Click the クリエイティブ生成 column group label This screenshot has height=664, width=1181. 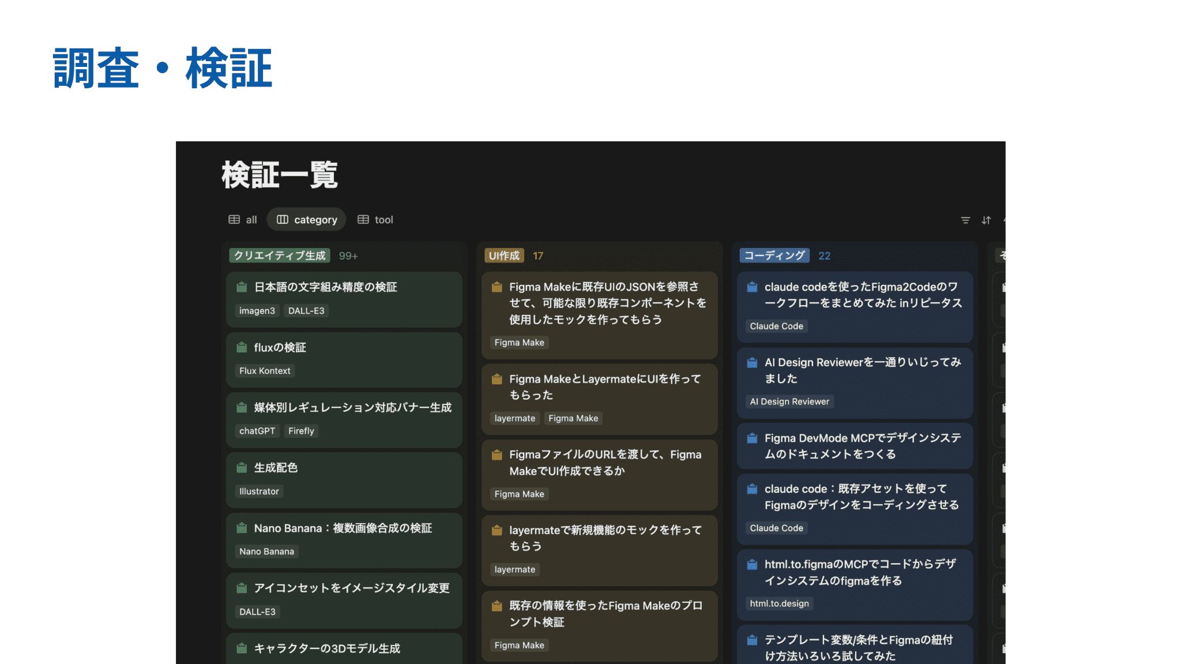tap(280, 256)
